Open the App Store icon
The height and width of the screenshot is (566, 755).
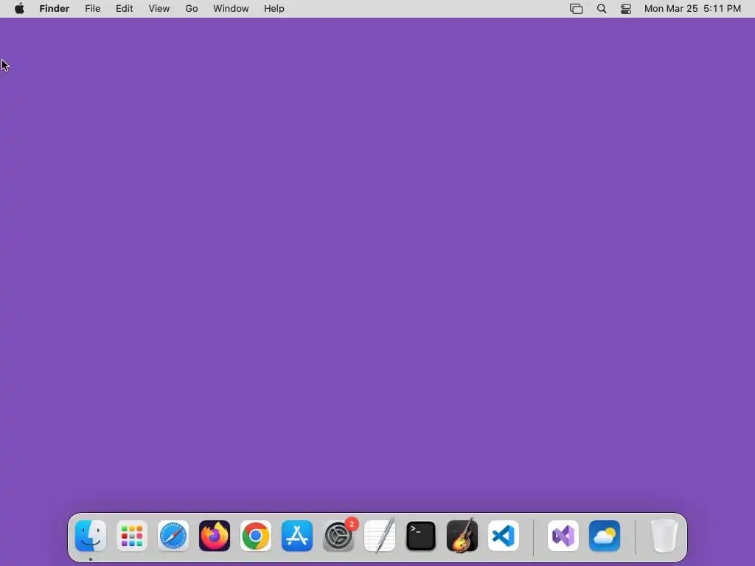(x=297, y=536)
